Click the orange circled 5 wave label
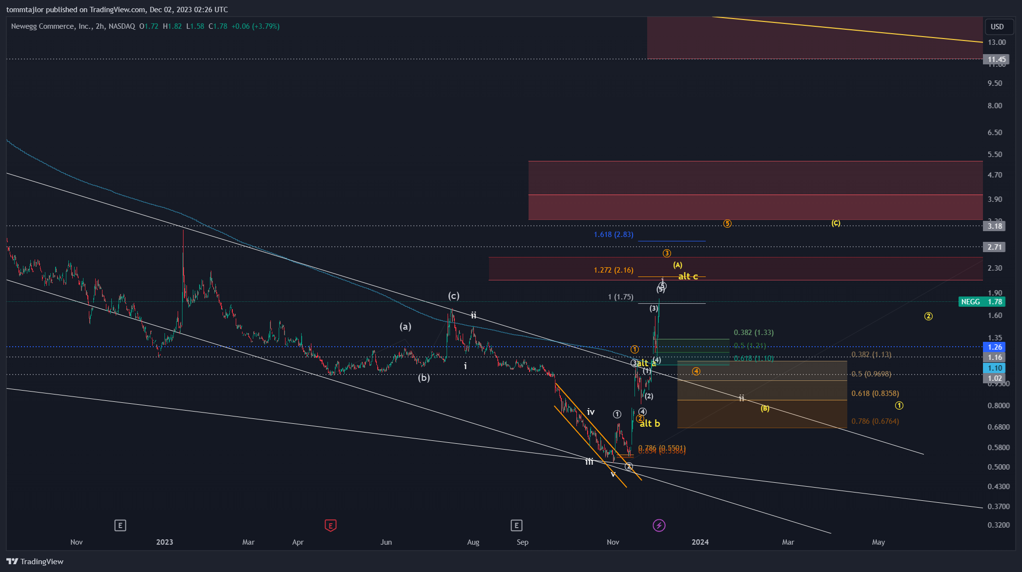This screenshot has height=572, width=1022. tap(727, 224)
